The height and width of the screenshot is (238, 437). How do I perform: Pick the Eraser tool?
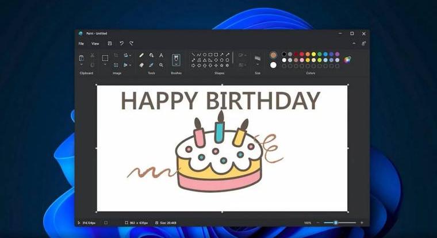click(141, 65)
